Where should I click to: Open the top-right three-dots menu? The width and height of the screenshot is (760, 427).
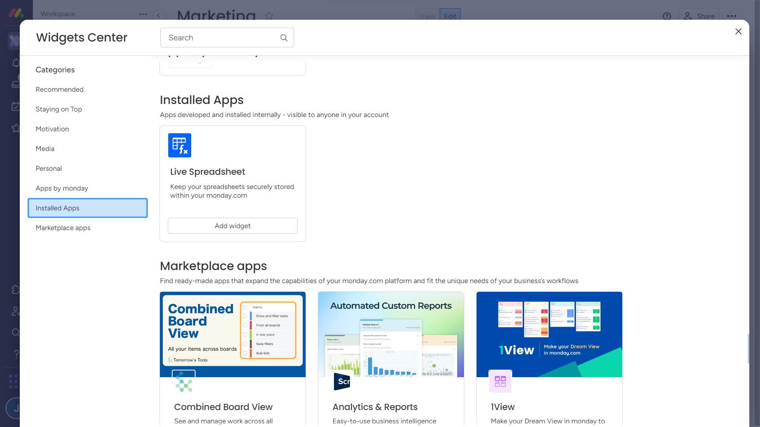[731, 16]
